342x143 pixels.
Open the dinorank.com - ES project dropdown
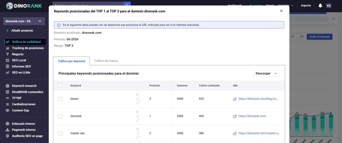[24, 21]
